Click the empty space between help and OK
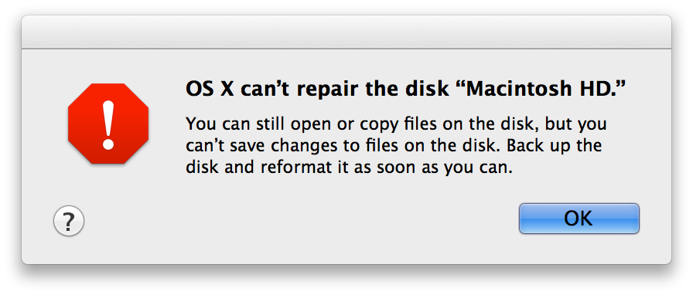The image size is (693, 295). (301, 221)
